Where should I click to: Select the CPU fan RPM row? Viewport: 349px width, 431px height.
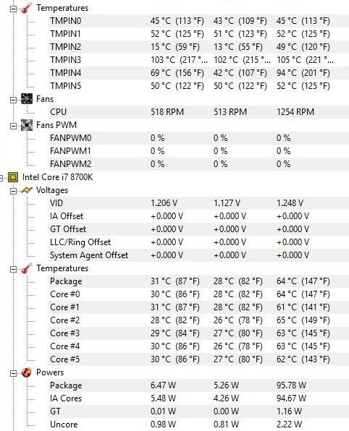pos(198,112)
